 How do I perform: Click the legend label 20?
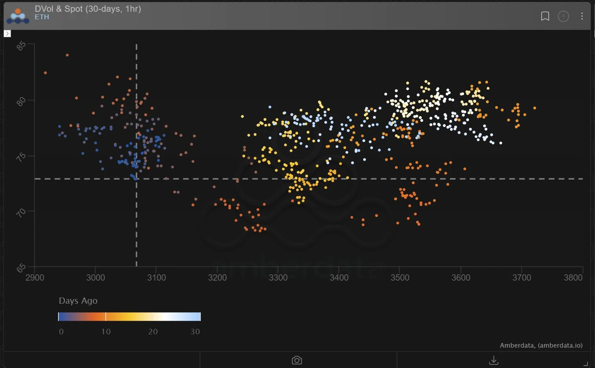[x=153, y=332]
